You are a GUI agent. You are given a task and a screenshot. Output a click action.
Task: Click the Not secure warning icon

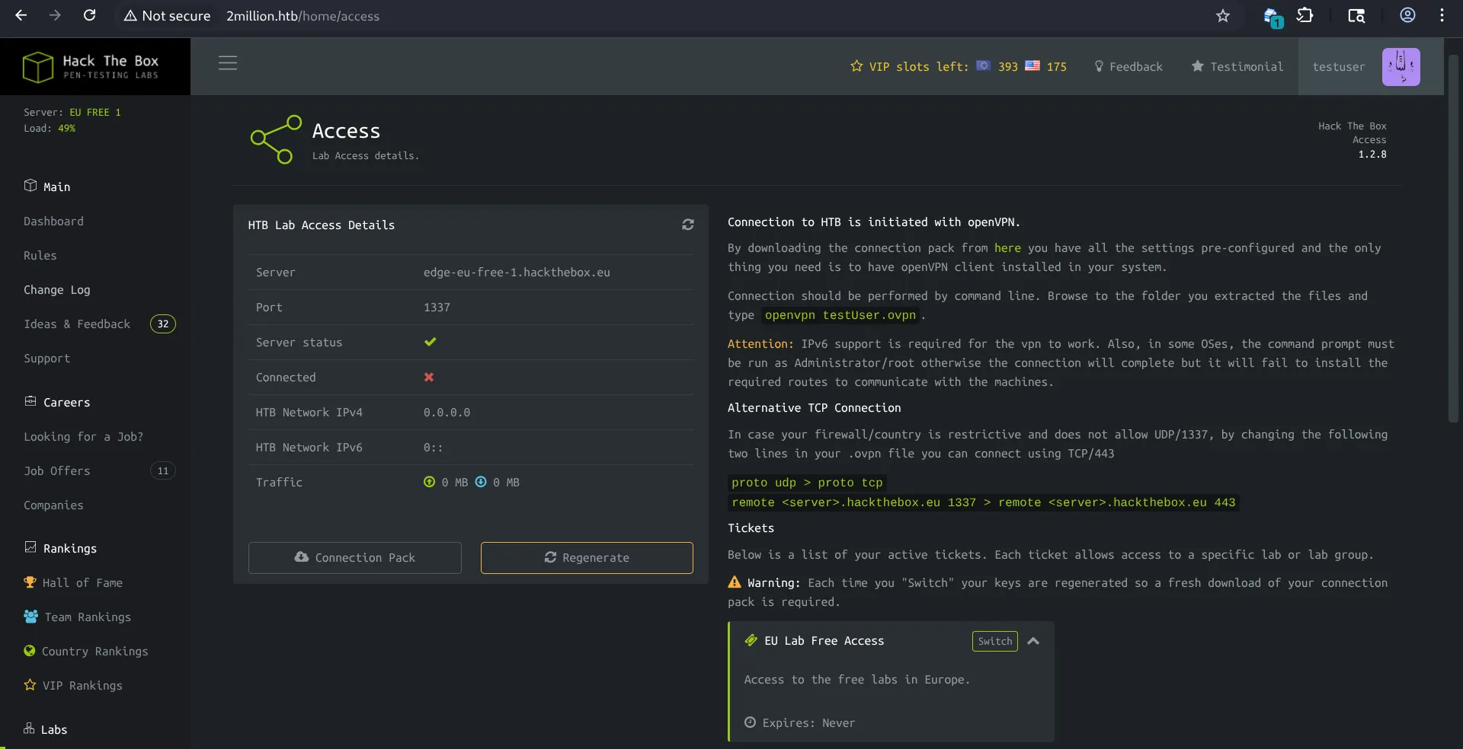(x=130, y=16)
